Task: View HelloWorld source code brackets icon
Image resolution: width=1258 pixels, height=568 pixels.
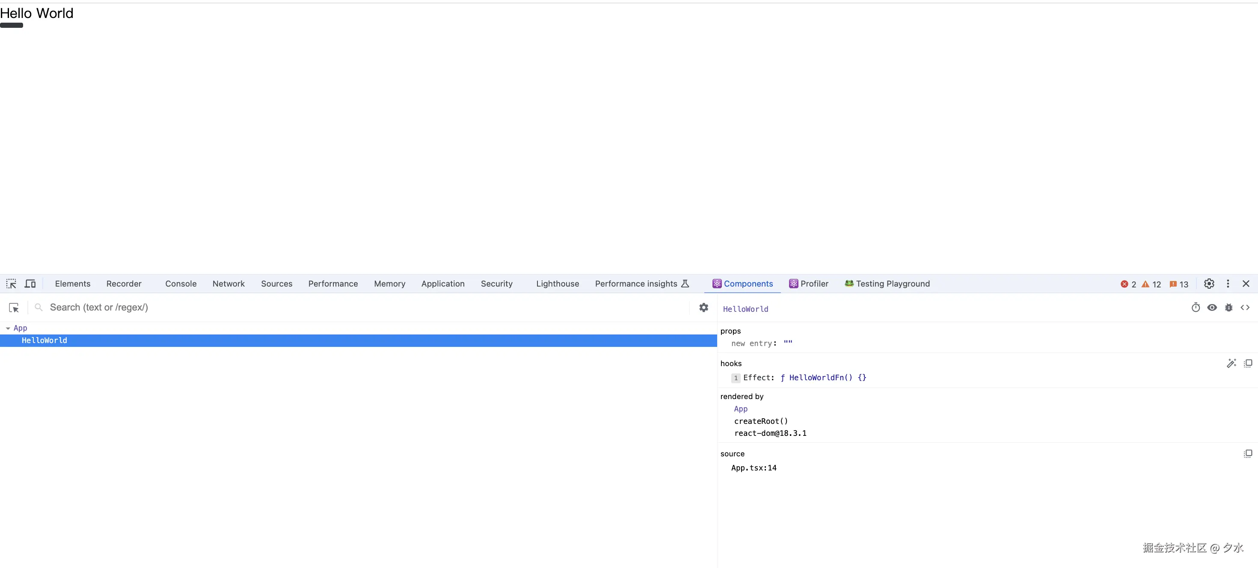Action: (1245, 308)
